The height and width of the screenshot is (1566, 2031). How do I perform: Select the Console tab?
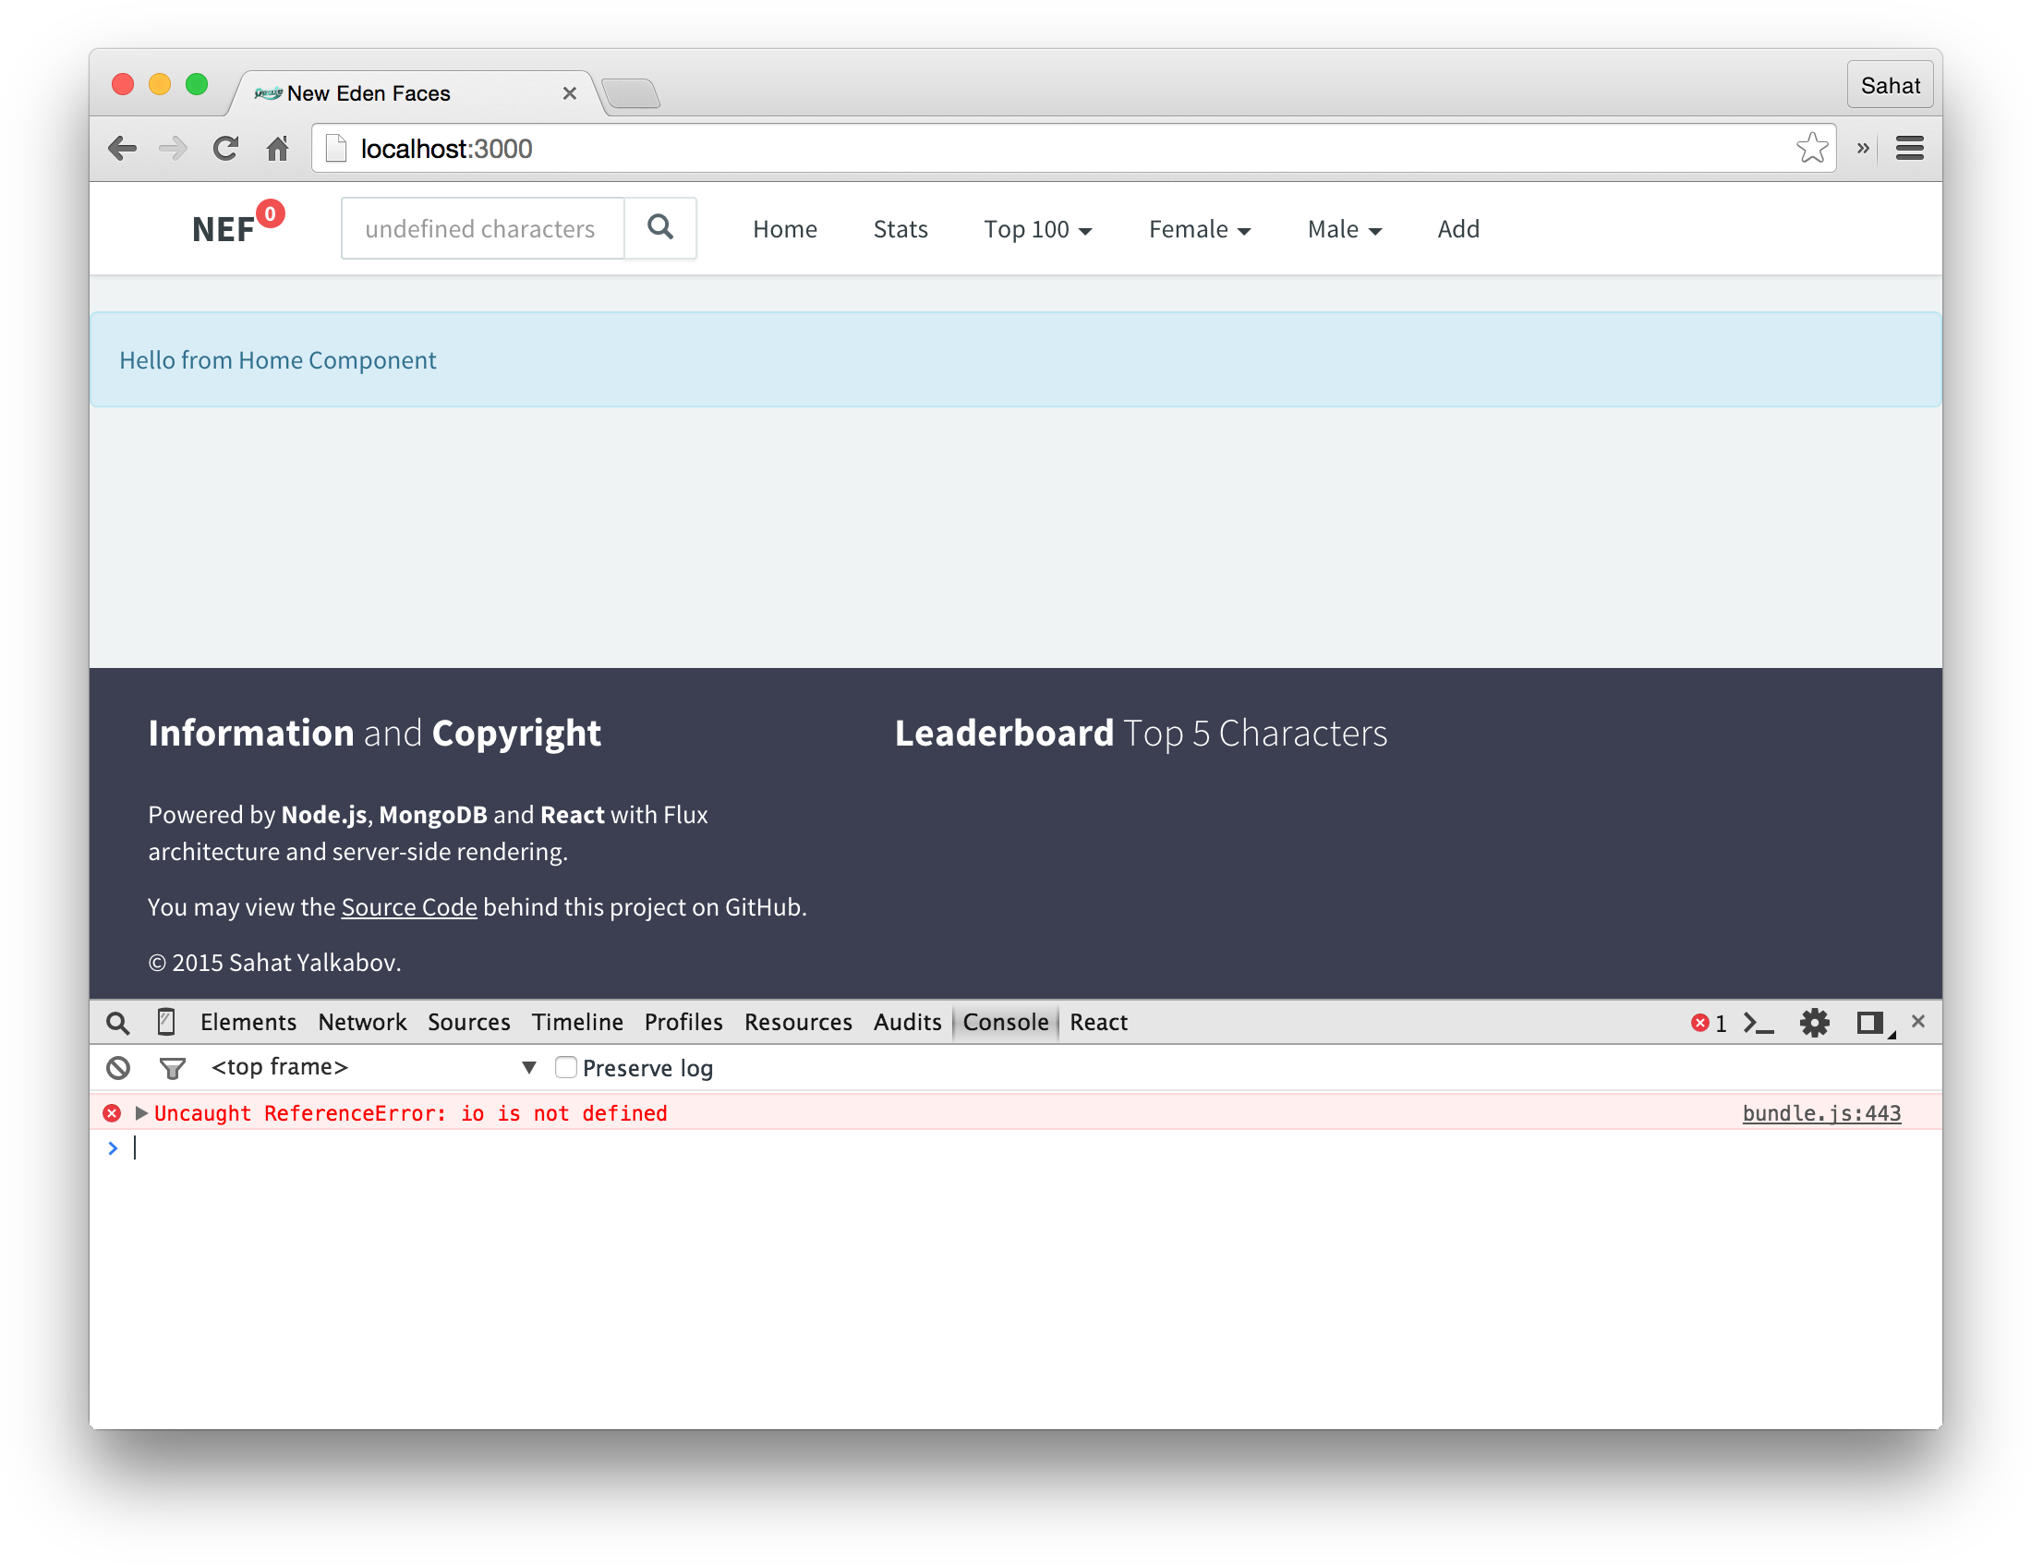click(1005, 1023)
